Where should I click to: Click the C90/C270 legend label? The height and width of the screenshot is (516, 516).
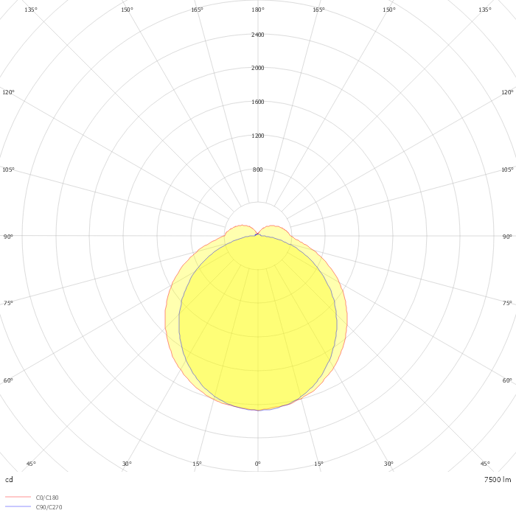click(49, 507)
